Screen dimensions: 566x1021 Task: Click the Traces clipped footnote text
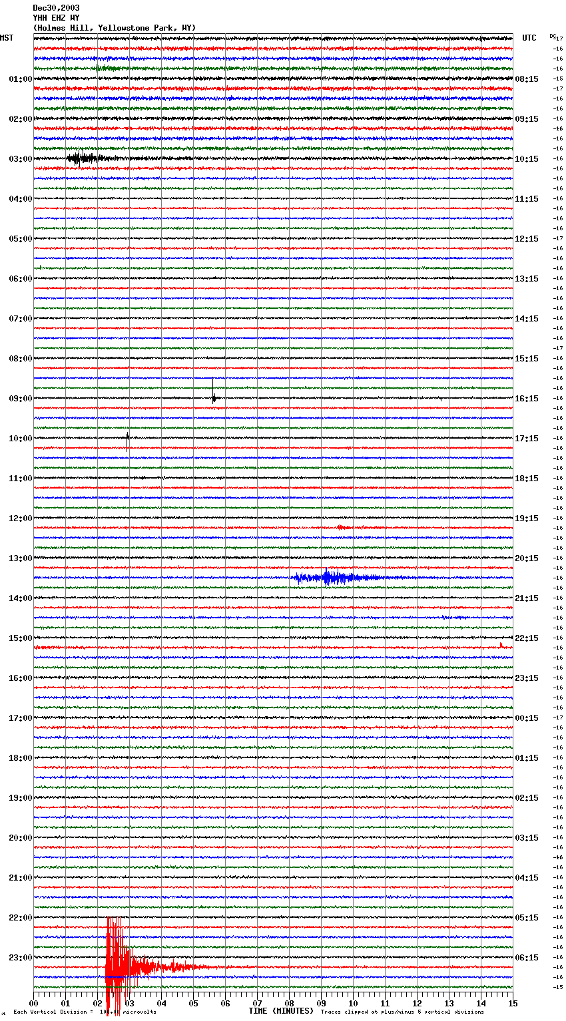tap(402, 1012)
